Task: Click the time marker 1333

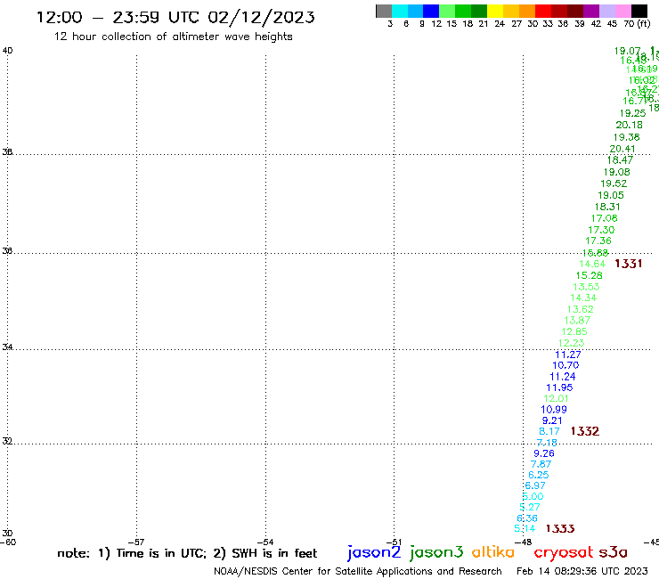Action: [x=560, y=528]
